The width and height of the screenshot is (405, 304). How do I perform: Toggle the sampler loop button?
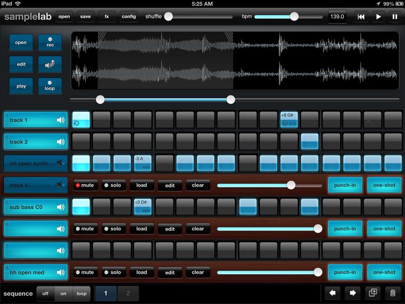coord(50,86)
